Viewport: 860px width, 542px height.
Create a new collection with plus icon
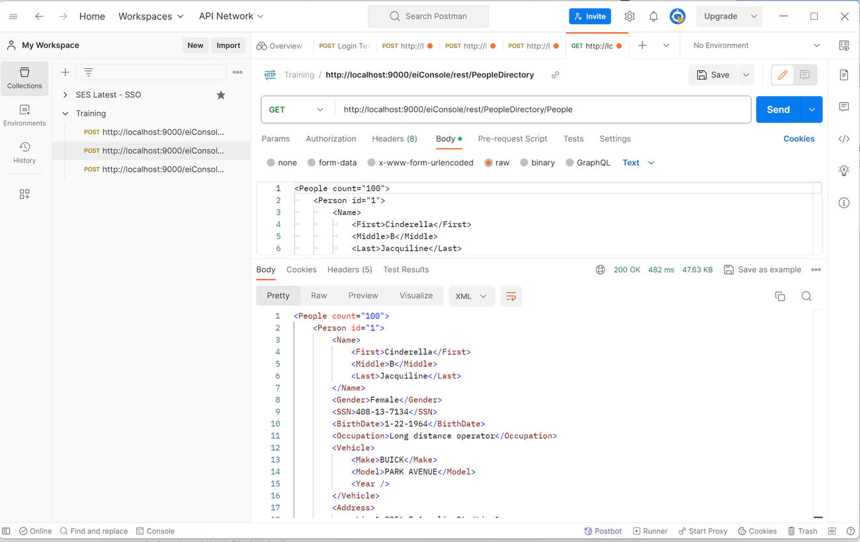(x=65, y=72)
